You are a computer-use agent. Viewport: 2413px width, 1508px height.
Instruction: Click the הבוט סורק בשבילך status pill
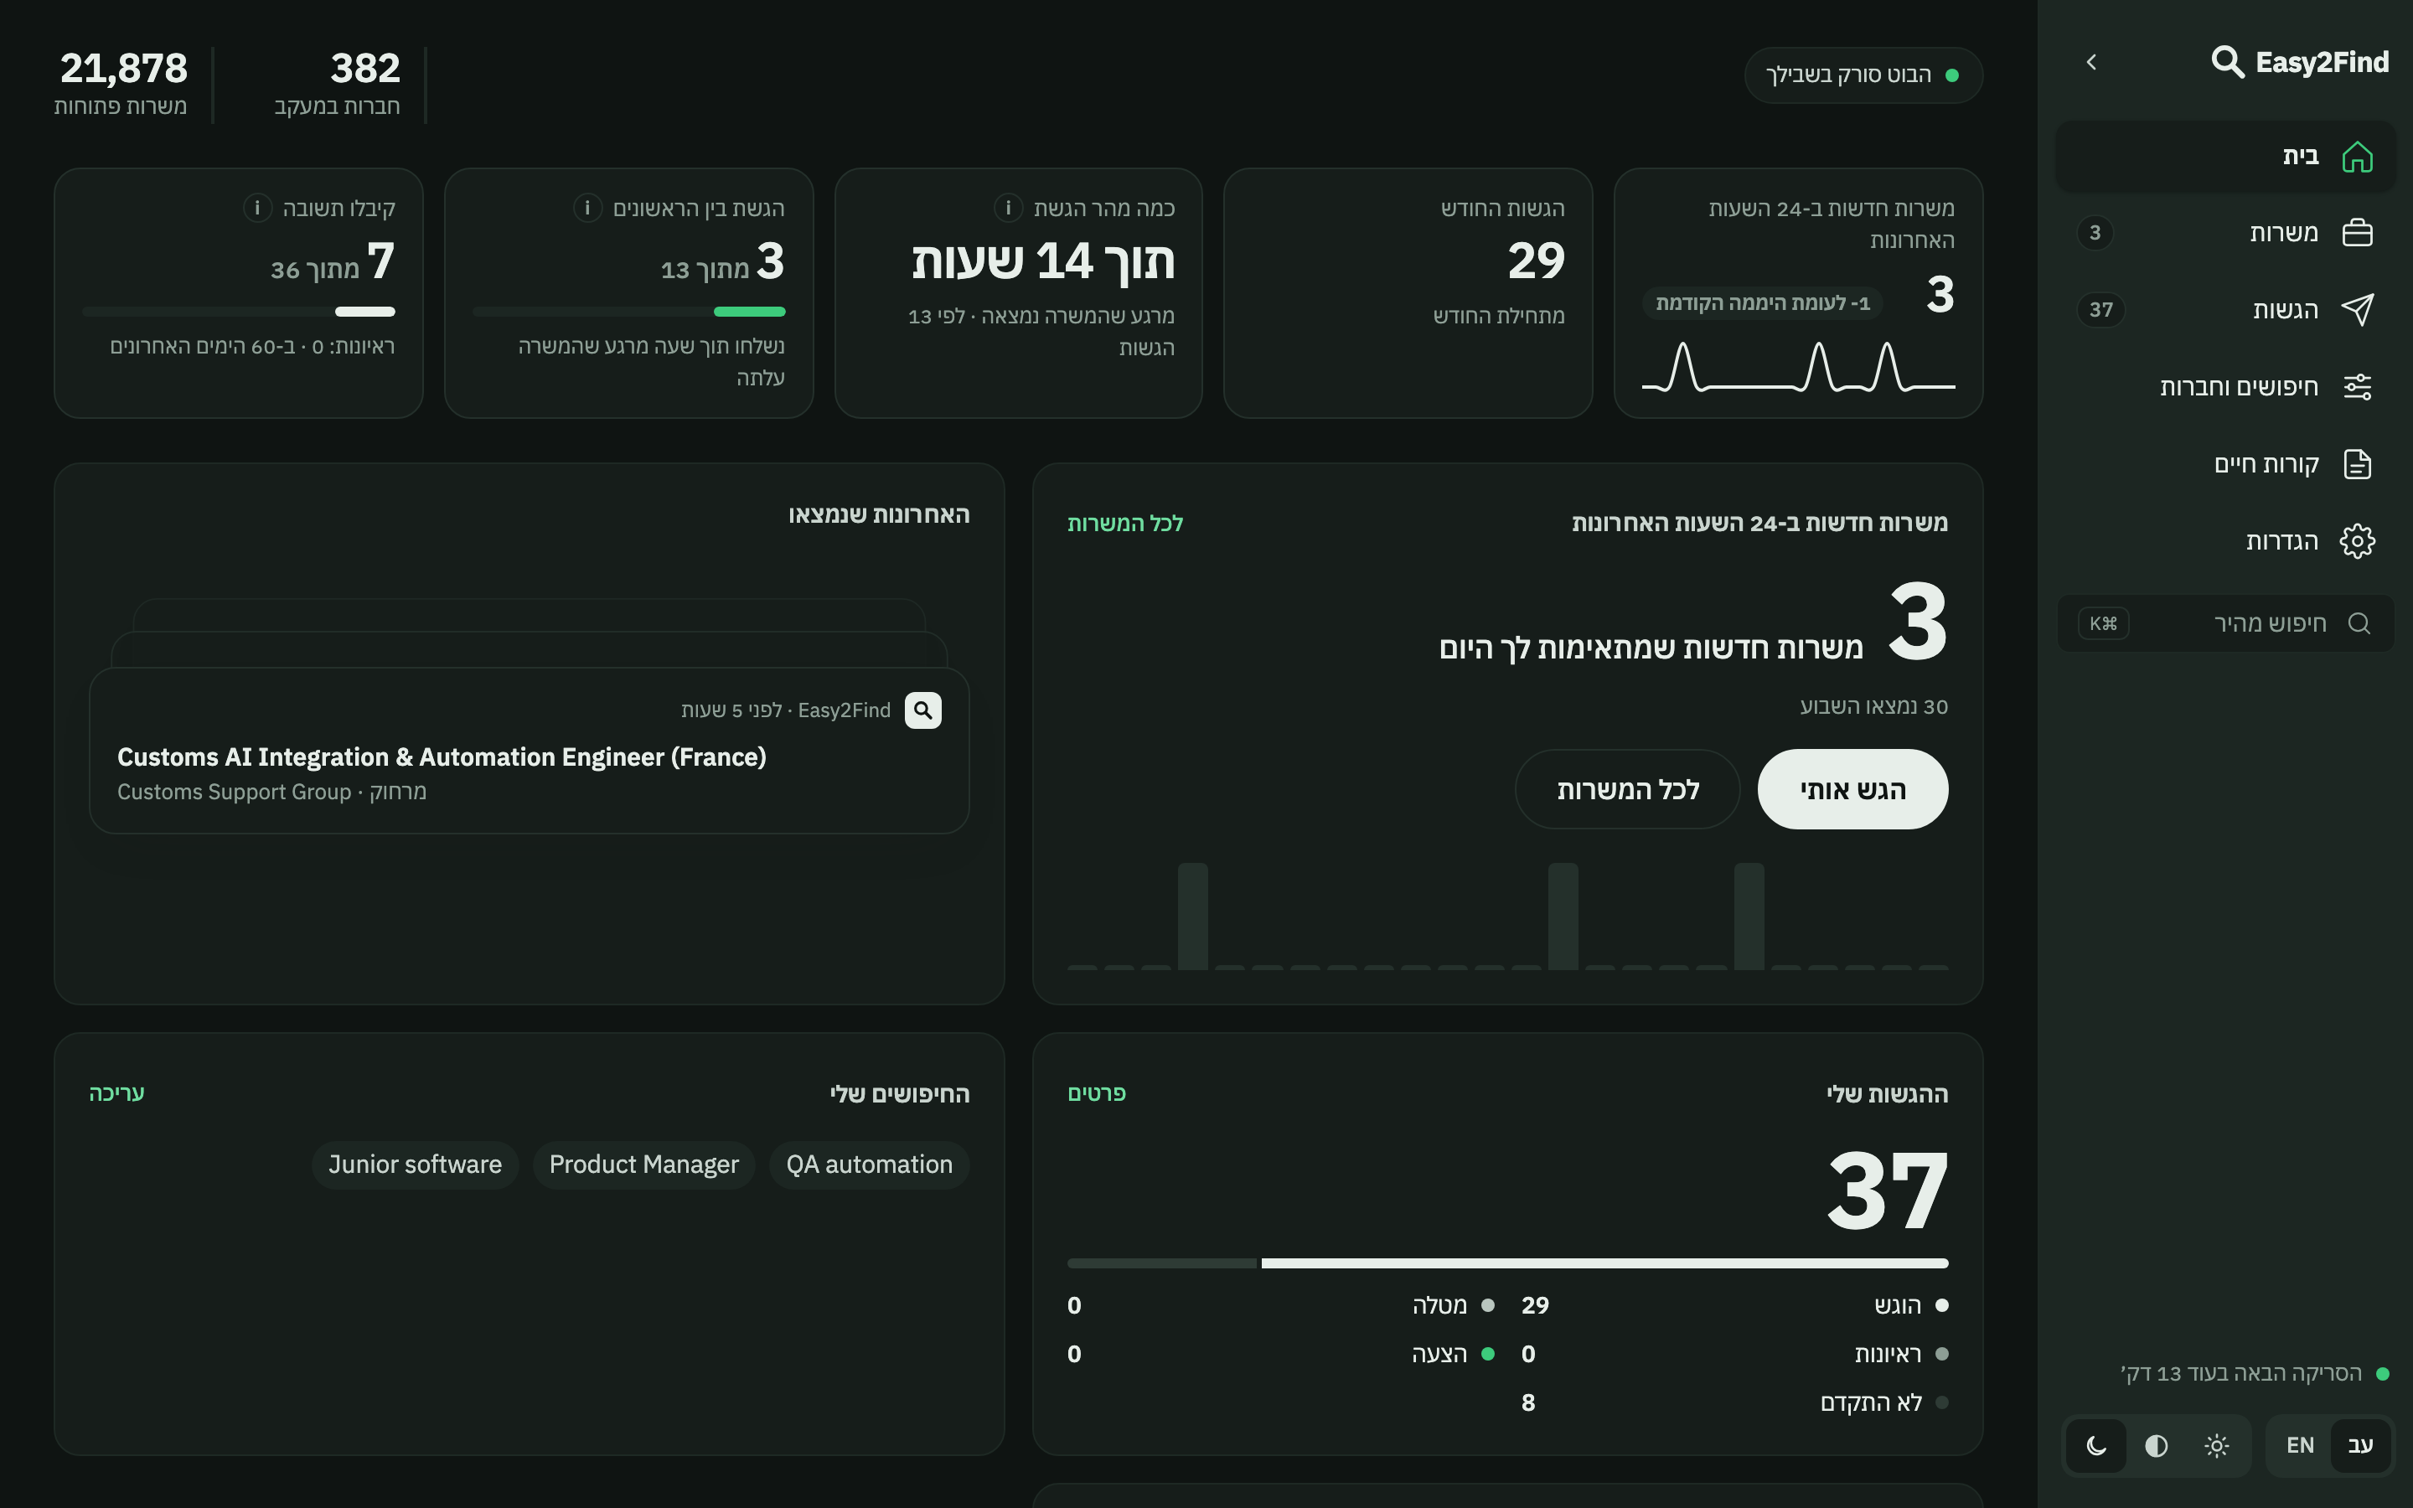click(x=1863, y=75)
